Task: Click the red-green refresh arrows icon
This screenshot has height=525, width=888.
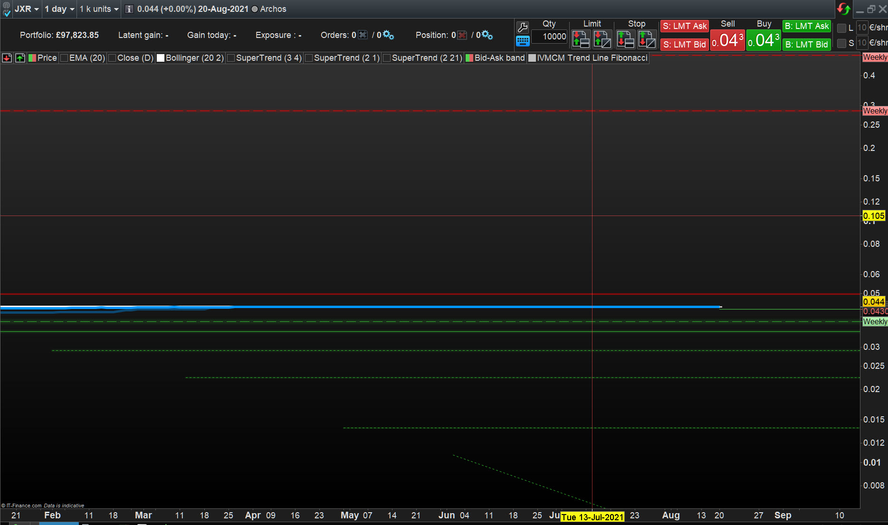Action: pyautogui.click(x=844, y=9)
